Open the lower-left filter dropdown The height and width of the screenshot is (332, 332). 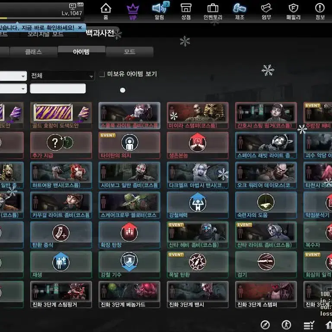[x=13, y=89]
